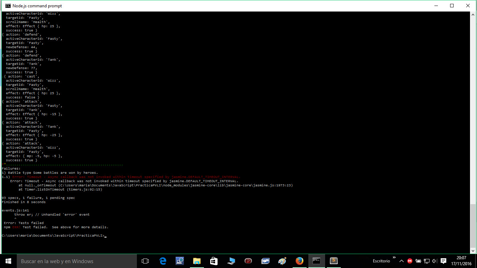Screen dimensions: 477x268
Task: Click 'at Timer.listOnTimeout (timers.js:92:15)' line
Action: point(60,189)
